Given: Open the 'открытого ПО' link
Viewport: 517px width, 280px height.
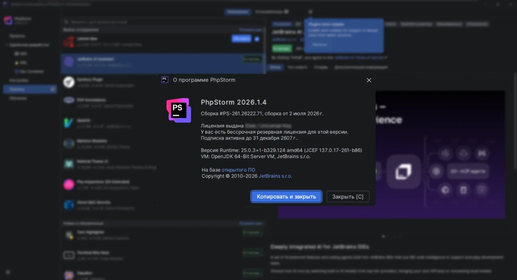Looking at the screenshot, I should point(238,170).
